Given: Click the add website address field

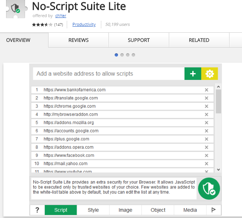Looking at the screenshot, I should 108,74.
